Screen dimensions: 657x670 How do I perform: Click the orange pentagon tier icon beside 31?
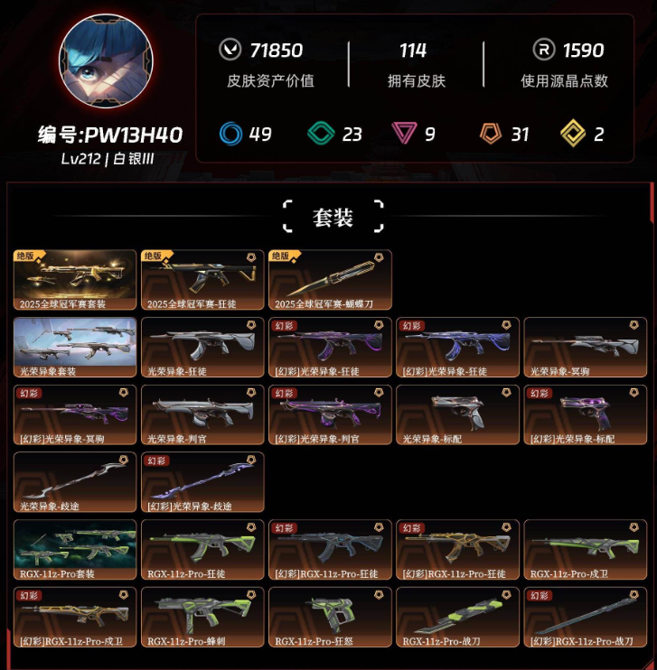point(491,134)
